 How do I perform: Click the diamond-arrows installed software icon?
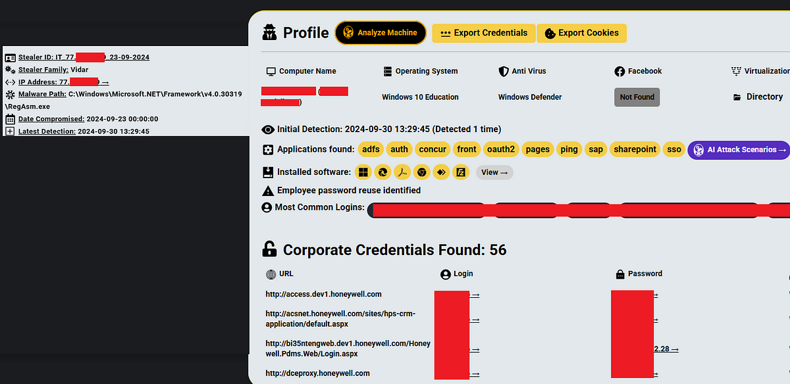pyautogui.click(x=442, y=172)
